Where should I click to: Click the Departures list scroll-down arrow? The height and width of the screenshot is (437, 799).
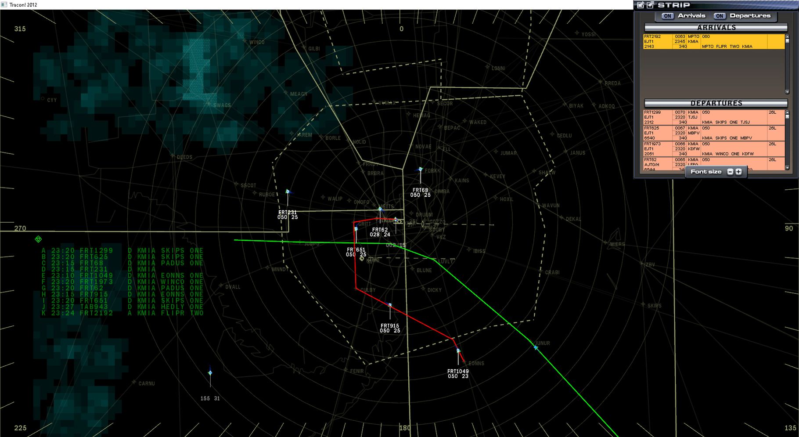pyautogui.click(x=787, y=167)
